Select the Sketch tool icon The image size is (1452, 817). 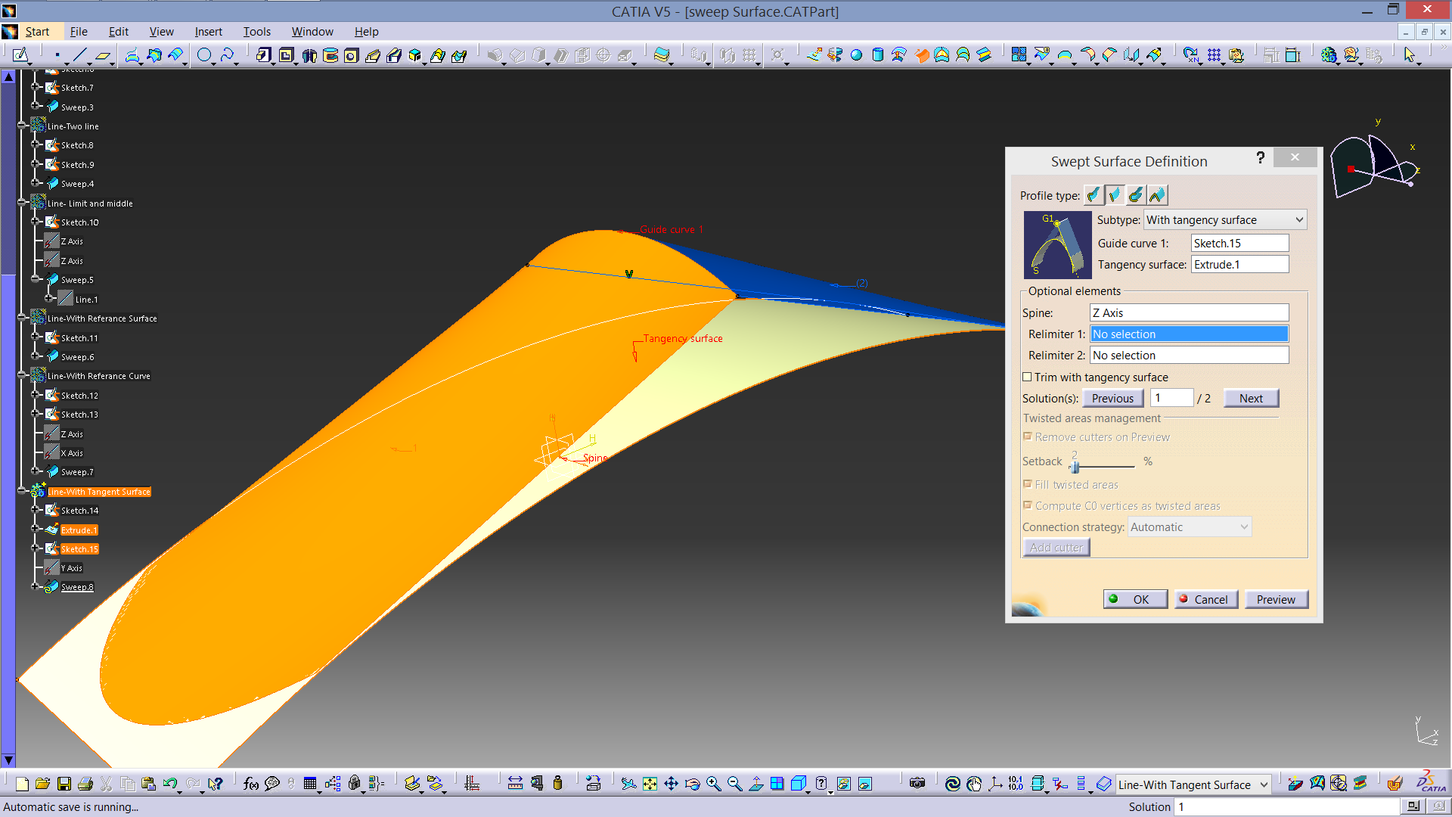click(x=20, y=54)
